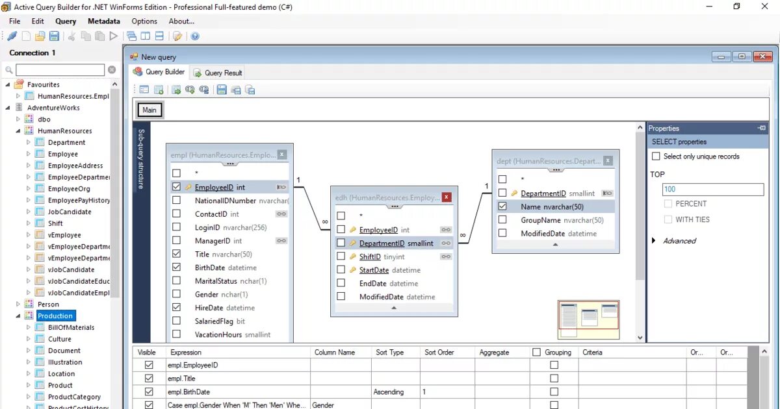
Task: Close the dept table box with its X
Action: click(607, 160)
